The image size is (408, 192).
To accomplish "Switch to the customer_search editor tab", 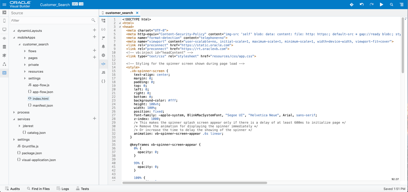I will (119, 13).
